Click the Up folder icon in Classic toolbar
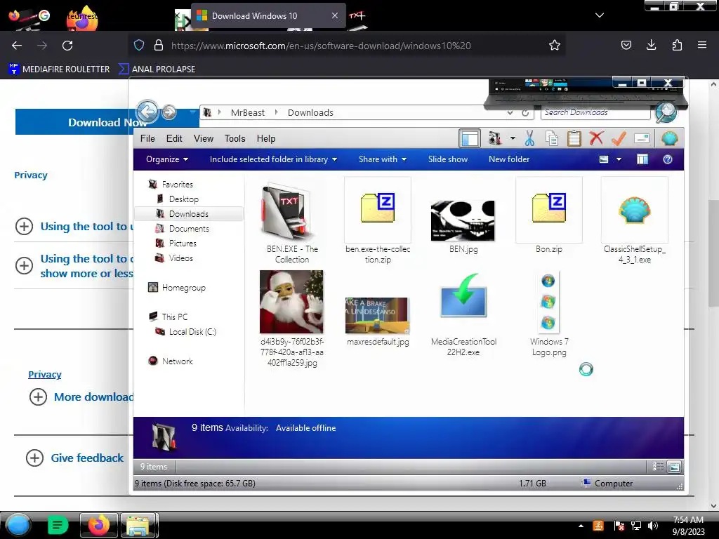This screenshot has height=539, width=719. click(495, 138)
